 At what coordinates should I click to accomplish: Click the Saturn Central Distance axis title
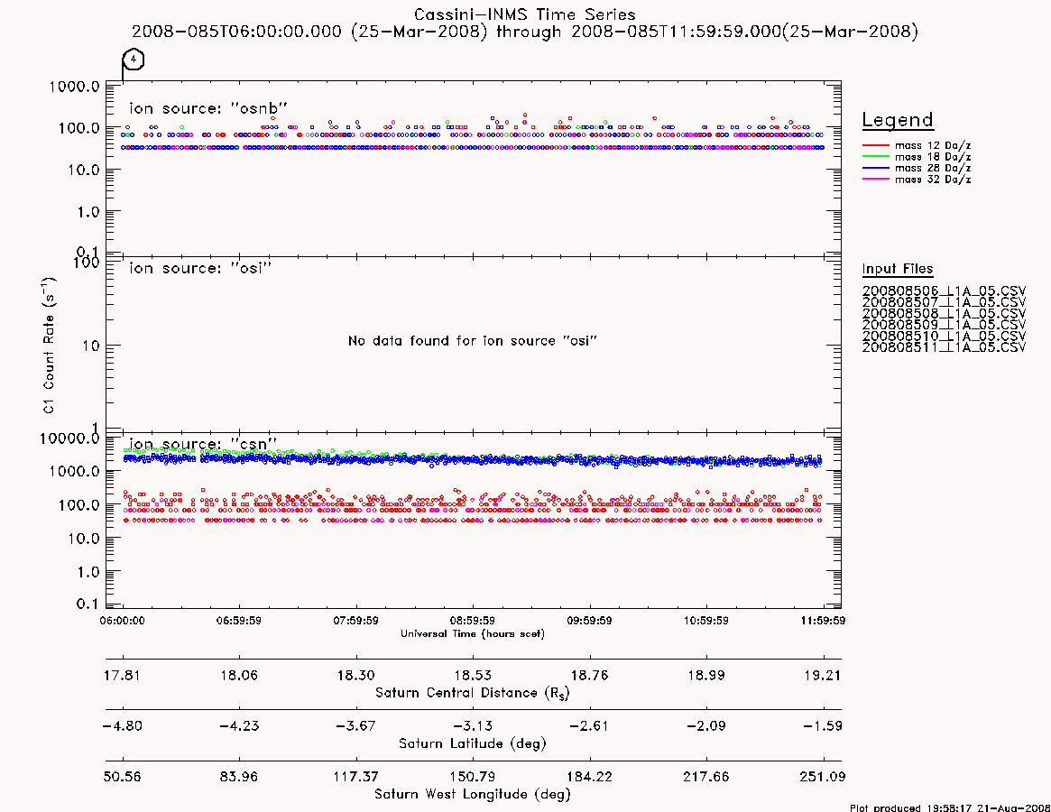pyautogui.click(x=473, y=693)
